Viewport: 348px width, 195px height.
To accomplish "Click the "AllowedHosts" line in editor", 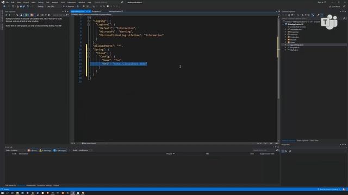I will pos(108,45).
